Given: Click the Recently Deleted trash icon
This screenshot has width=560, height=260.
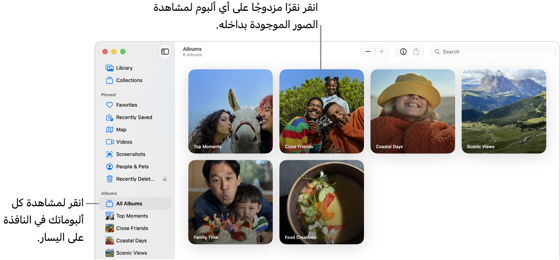Looking at the screenshot, I should tap(109, 179).
